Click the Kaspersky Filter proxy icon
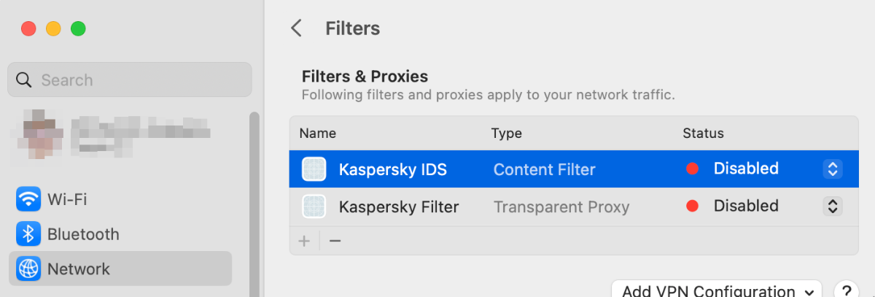This screenshot has width=875, height=297. click(314, 207)
